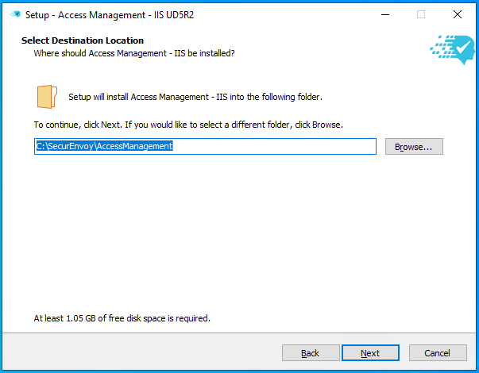Click Browse to choose a different folder
Screen dimensions: 479x373
coord(413,147)
